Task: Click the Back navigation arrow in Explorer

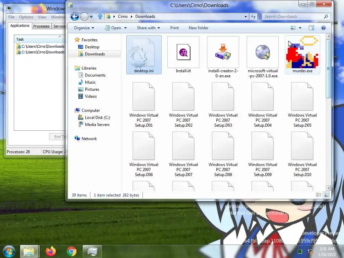Action: point(75,16)
